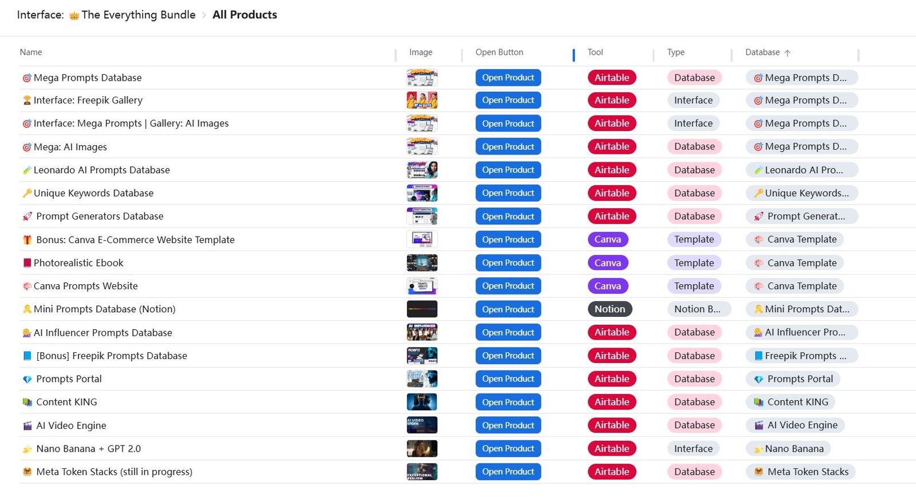Click the crown icon beside The Everything Bundle

tap(74, 15)
